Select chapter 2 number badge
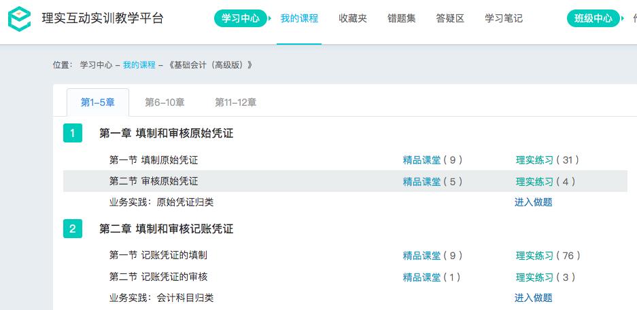637x310 pixels. point(72,229)
